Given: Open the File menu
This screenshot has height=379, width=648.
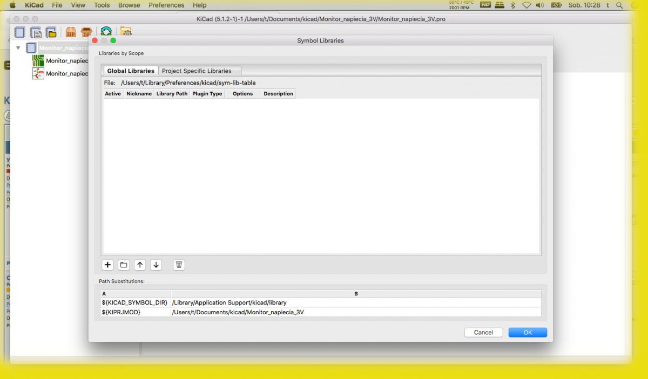Looking at the screenshot, I should tap(57, 5).
